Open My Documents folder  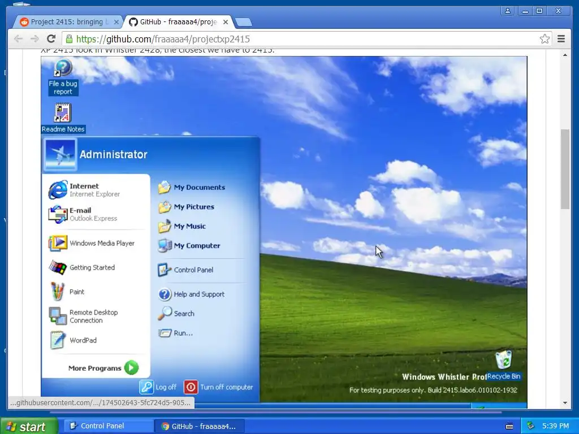(191, 187)
